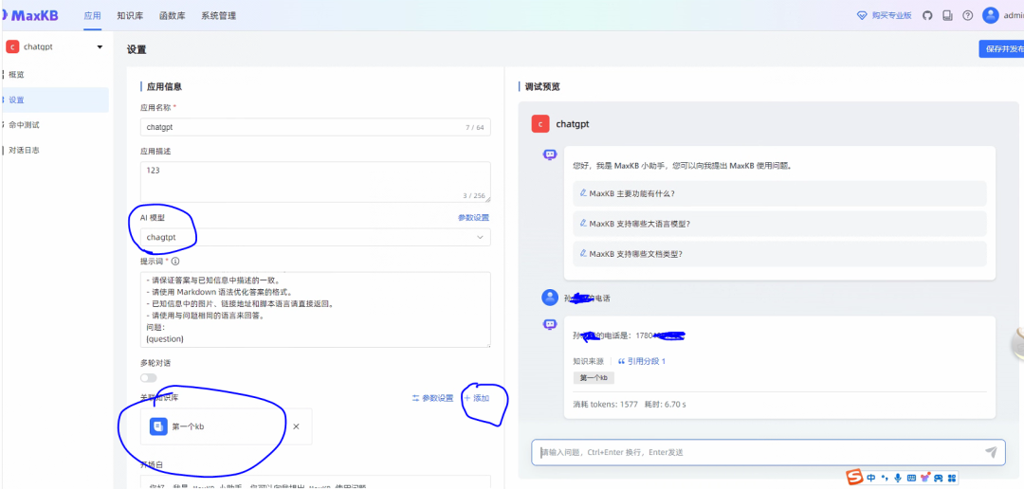Click the 第一个kb source tag in answer
Image resolution: width=1024 pixels, height=489 pixels.
594,378
